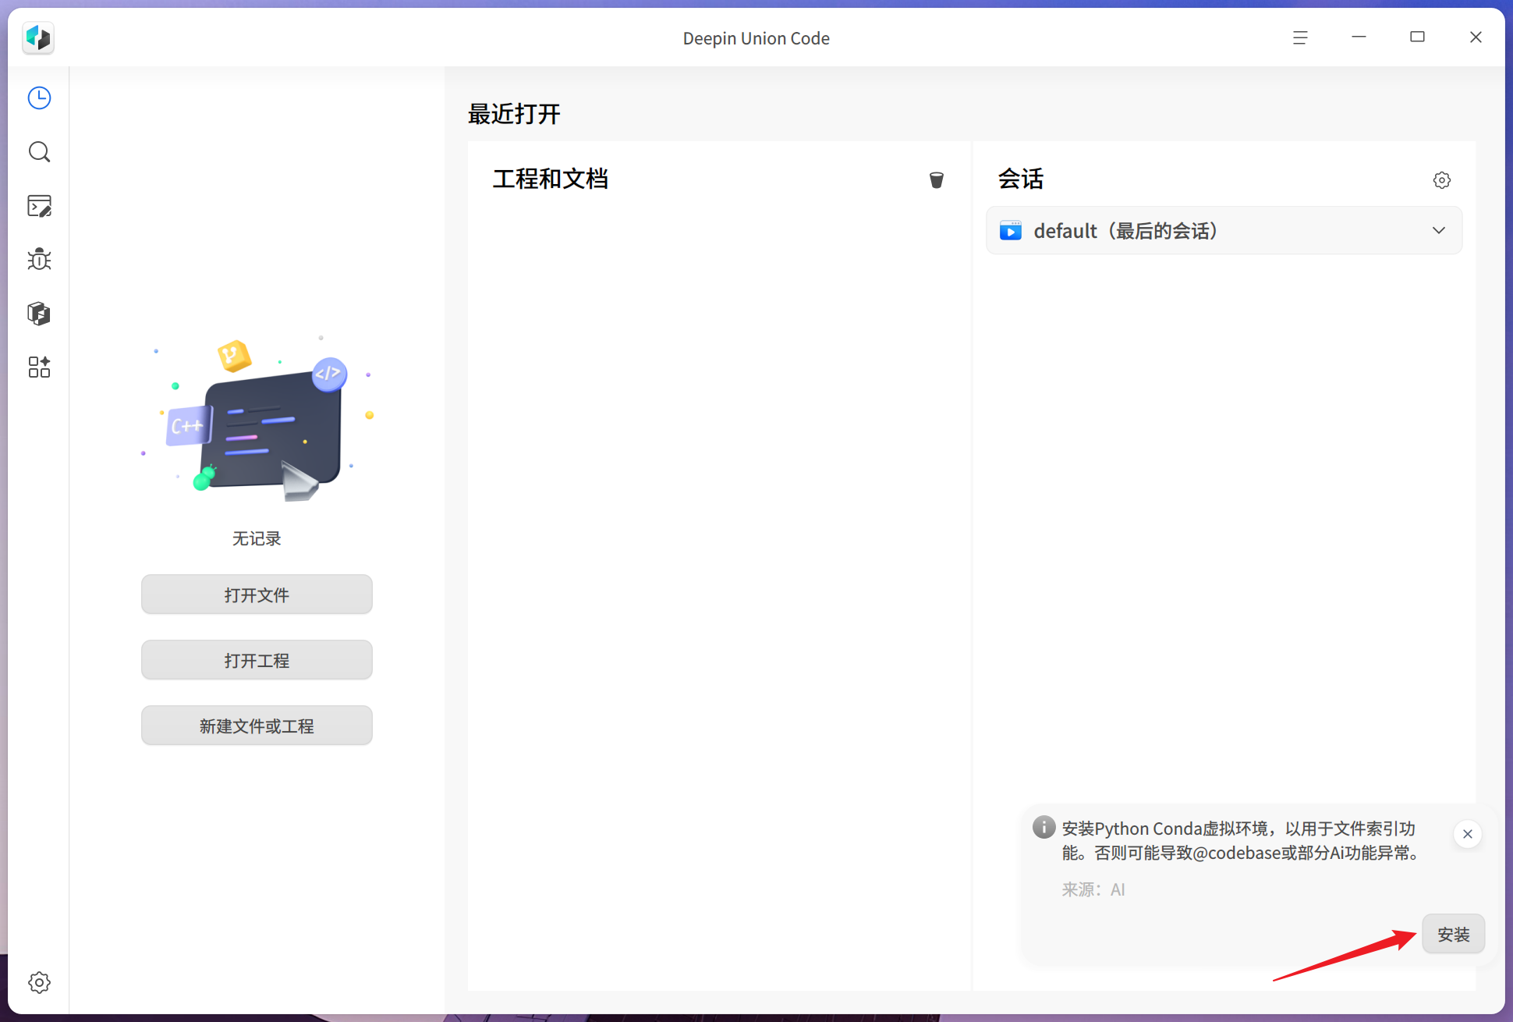Minimize the Deepin Union Code window
1513x1022 pixels.
1359,37
